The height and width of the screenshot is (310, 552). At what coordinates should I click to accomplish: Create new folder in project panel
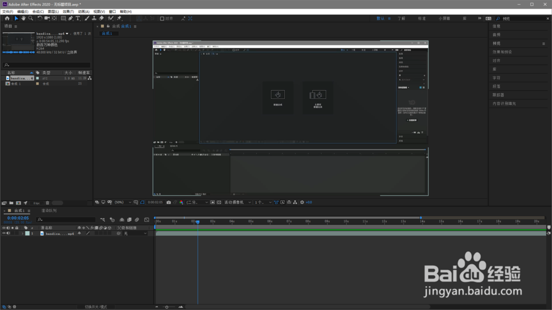pos(11,203)
